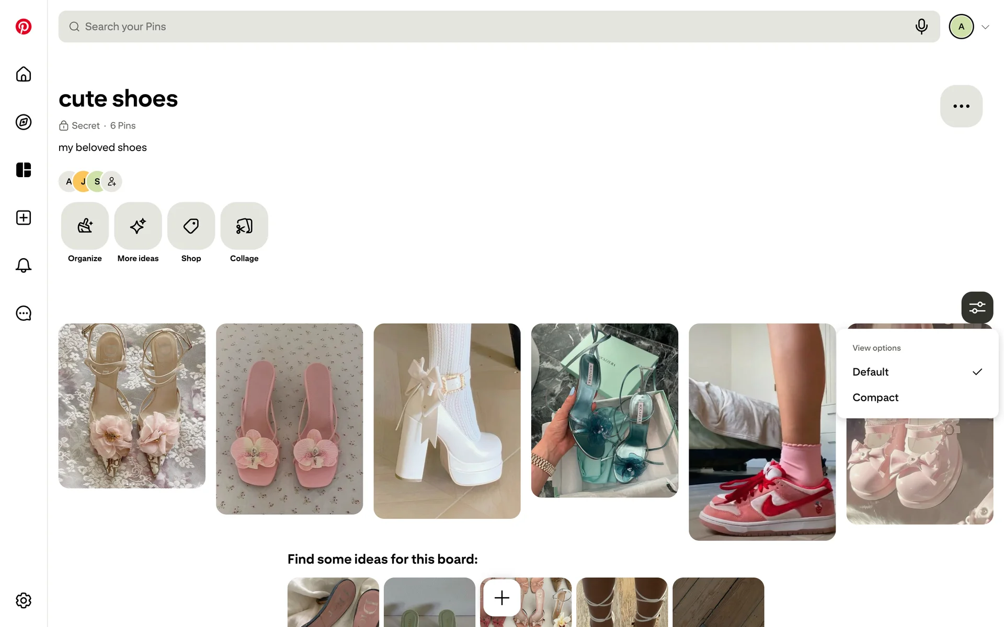1004x627 pixels.
Task: Expand the account chevron dropdown
Action: [x=985, y=27]
